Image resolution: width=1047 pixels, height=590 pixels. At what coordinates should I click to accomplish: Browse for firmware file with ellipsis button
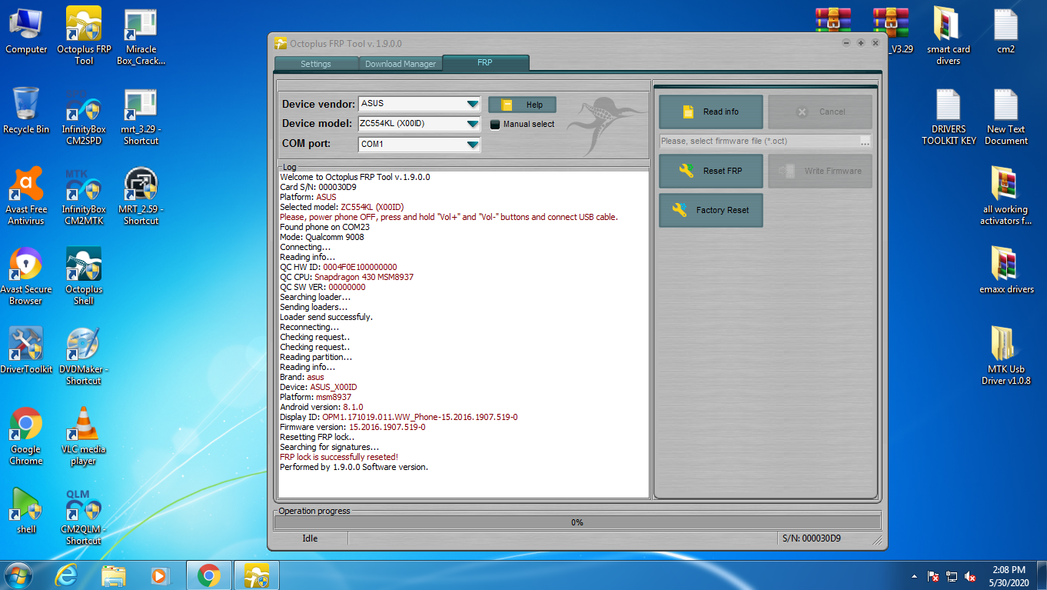[x=866, y=142]
